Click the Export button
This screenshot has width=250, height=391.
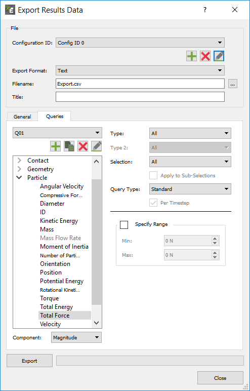pyautogui.click(x=29, y=361)
